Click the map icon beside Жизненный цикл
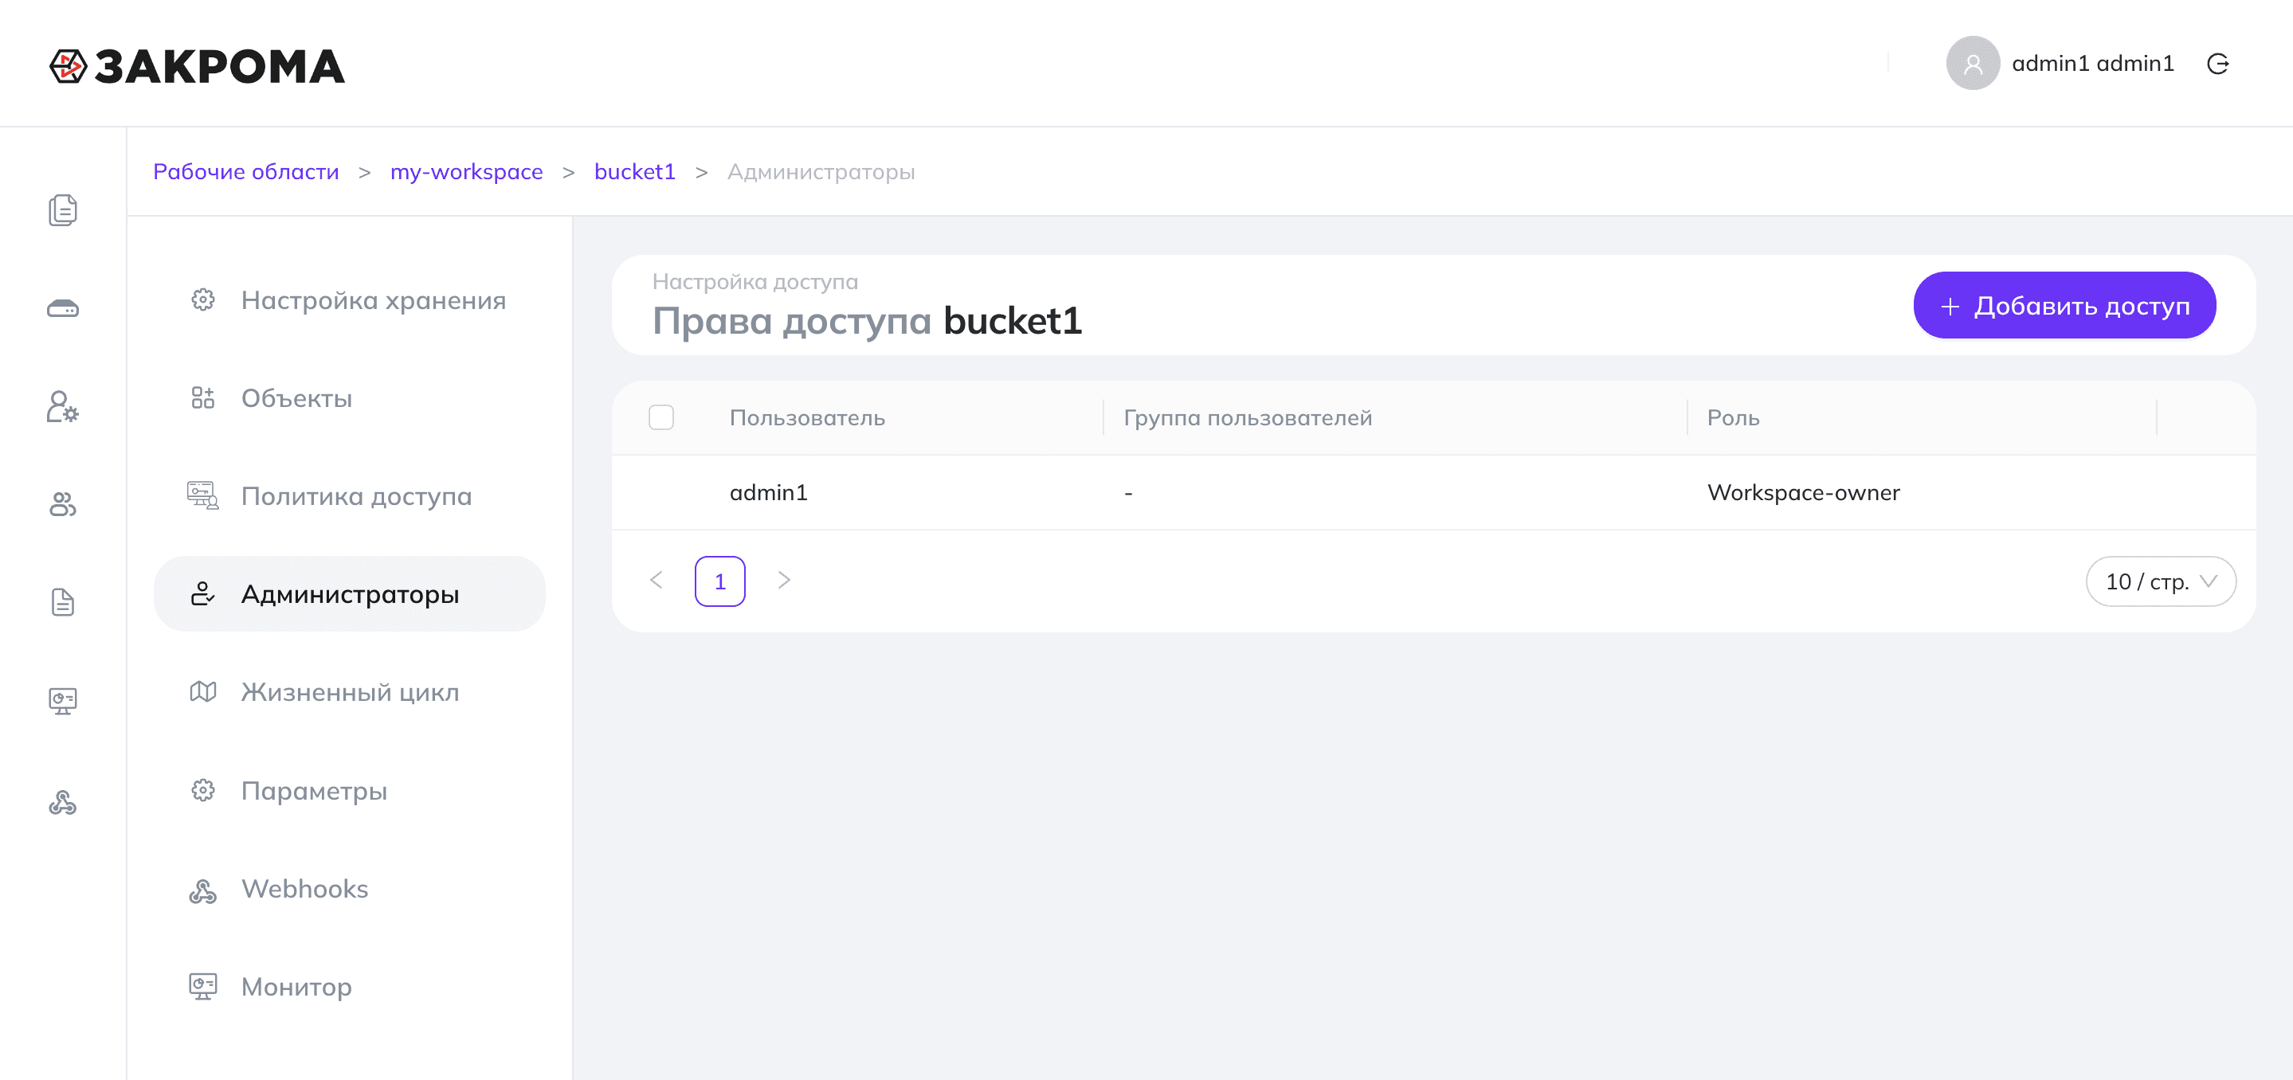This screenshot has width=2293, height=1080. pyautogui.click(x=203, y=691)
